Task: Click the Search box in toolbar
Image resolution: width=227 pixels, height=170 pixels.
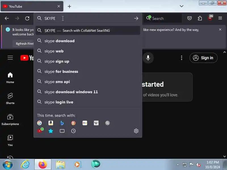Action: click(x=163, y=18)
